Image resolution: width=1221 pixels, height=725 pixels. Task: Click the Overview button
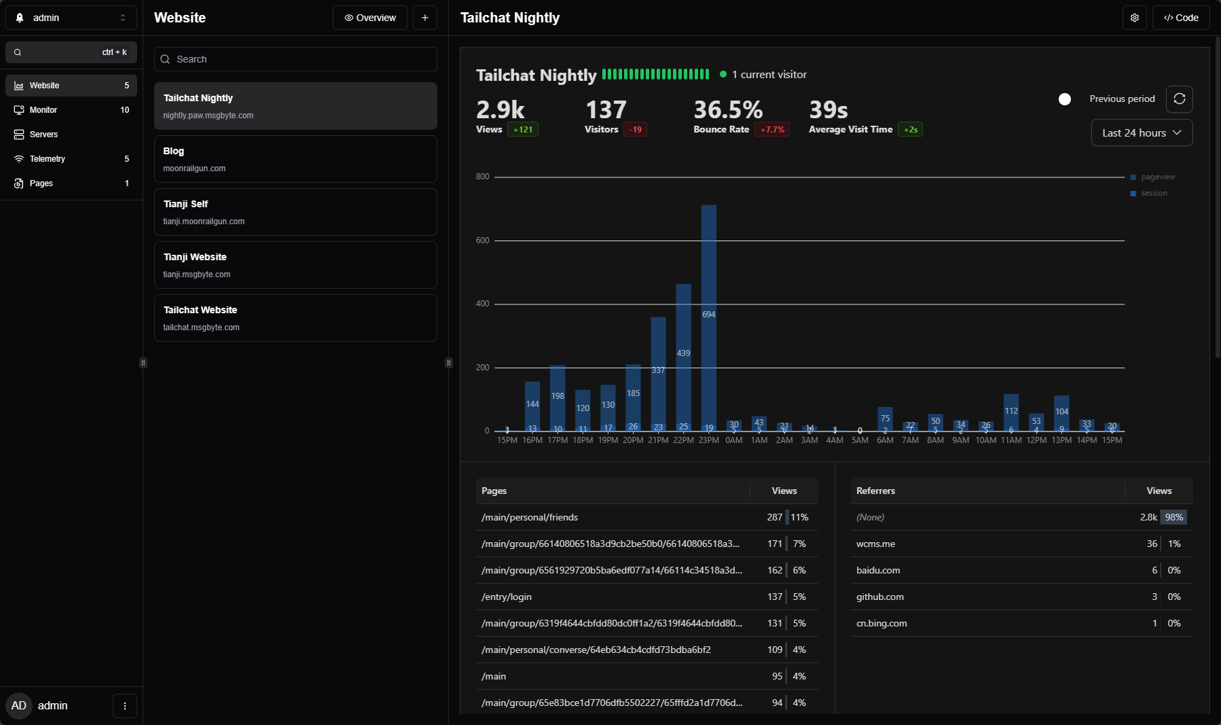point(369,18)
